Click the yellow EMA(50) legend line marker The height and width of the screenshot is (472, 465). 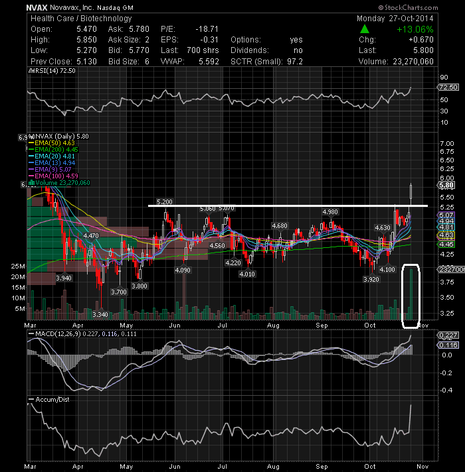pyautogui.click(x=31, y=143)
